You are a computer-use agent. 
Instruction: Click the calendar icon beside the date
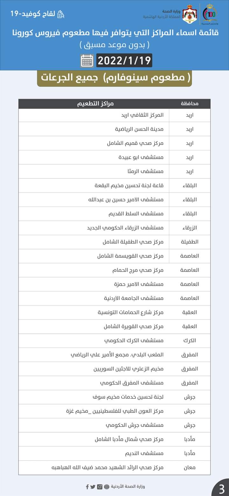[x=87, y=61]
